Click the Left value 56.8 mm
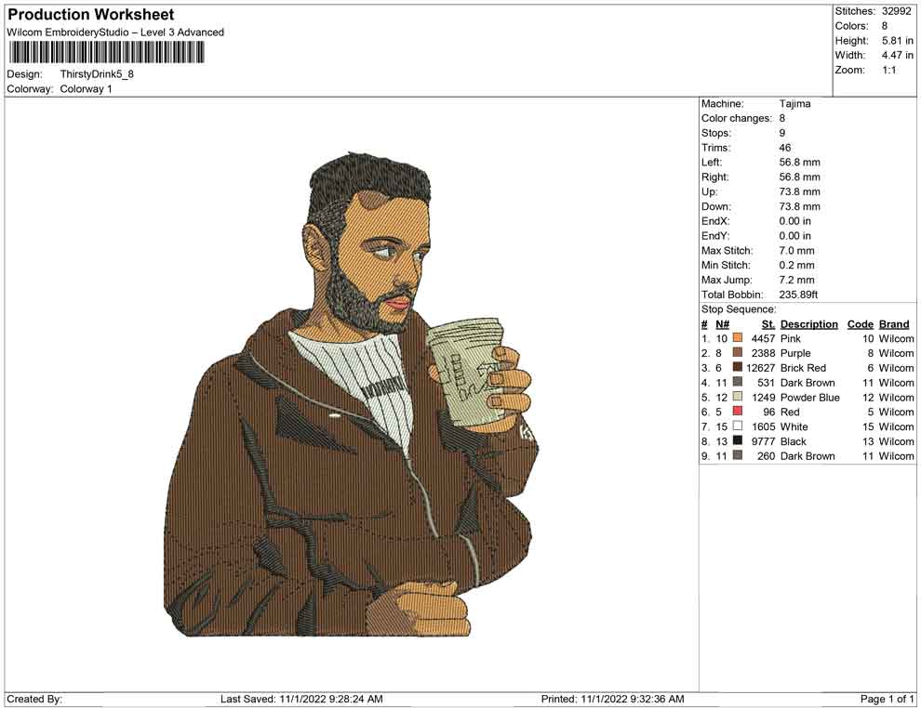Screen dimensions: 921x708 (x=799, y=163)
